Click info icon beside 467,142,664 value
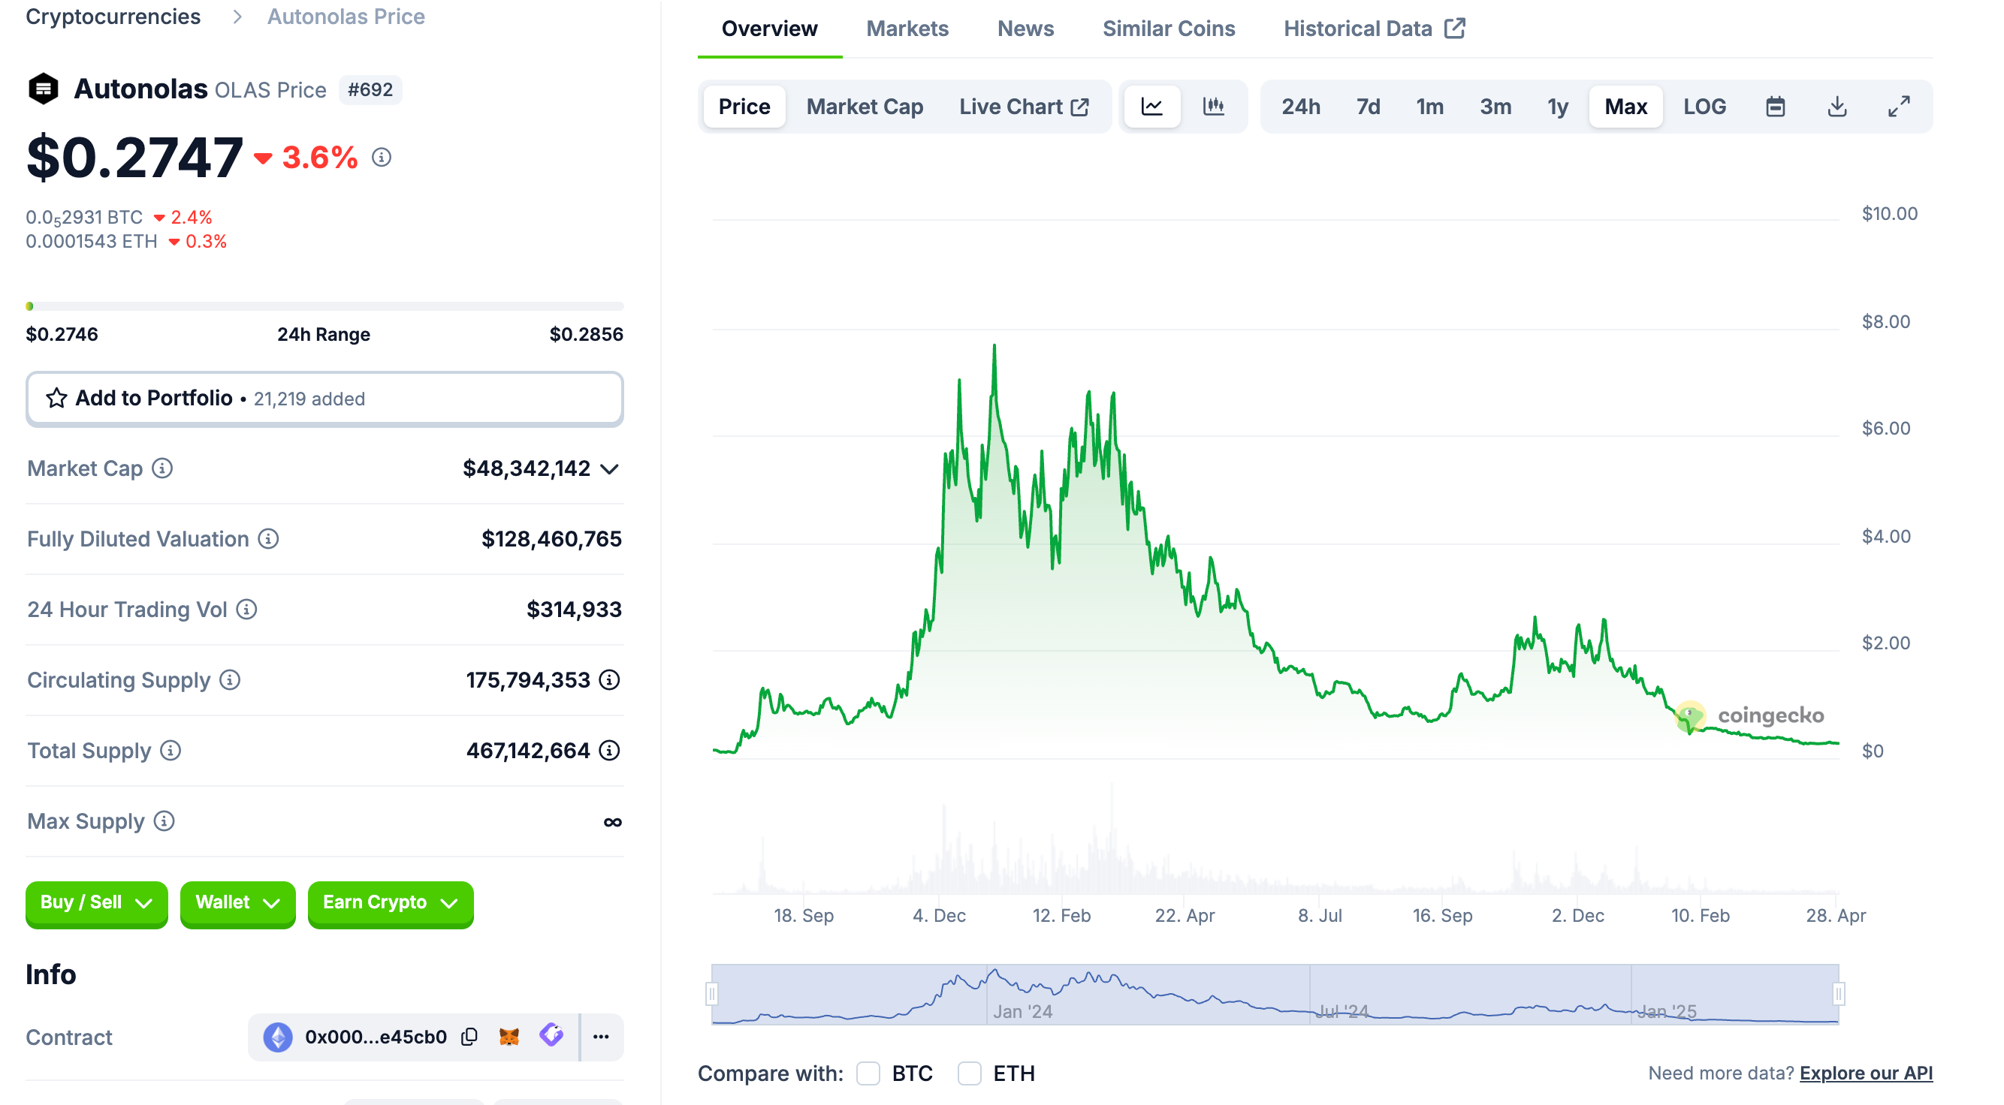This screenshot has height=1105, width=2004. click(x=610, y=751)
